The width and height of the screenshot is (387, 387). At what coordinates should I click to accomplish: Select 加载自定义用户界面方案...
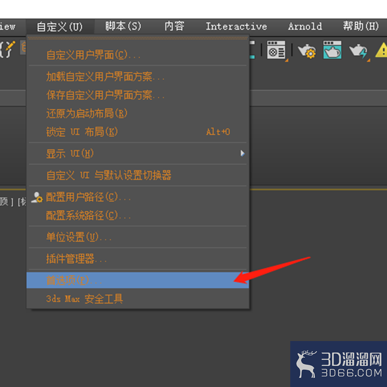pyautogui.click(x=138, y=77)
